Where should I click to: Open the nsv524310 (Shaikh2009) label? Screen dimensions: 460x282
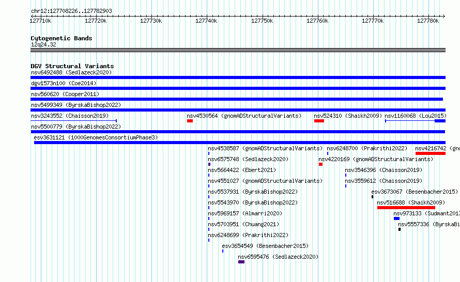click(x=348, y=116)
